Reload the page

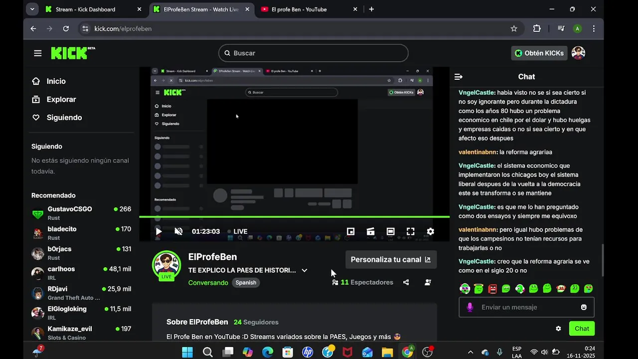pyautogui.click(x=66, y=28)
